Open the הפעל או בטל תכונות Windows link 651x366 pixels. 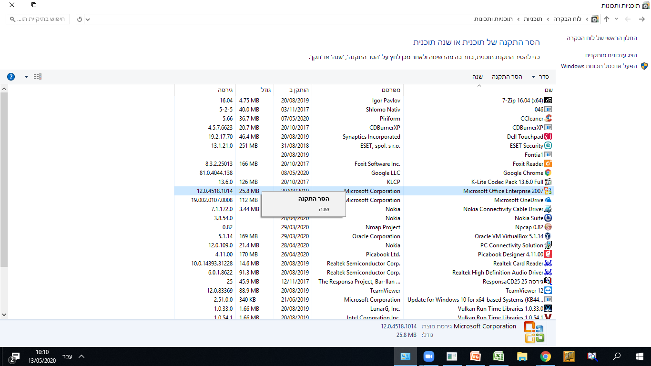(600, 66)
